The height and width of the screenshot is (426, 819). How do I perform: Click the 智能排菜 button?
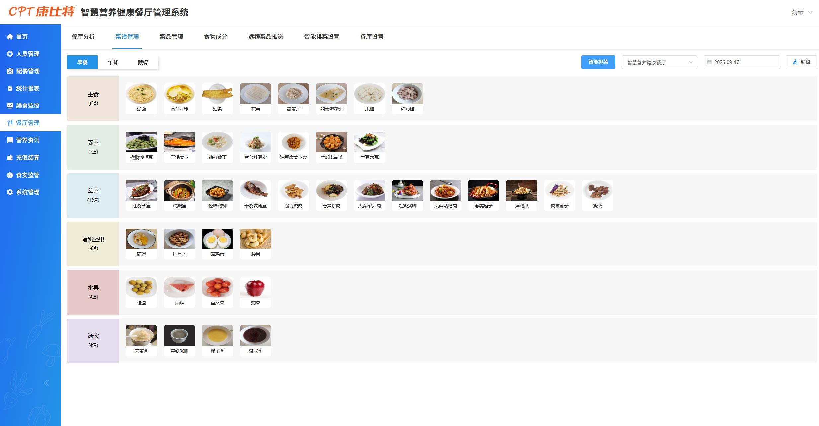coord(598,62)
